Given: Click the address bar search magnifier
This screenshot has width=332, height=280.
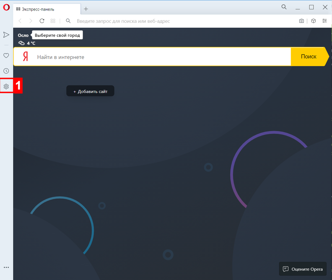Looking at the screenshot, I should click(68, 21).
